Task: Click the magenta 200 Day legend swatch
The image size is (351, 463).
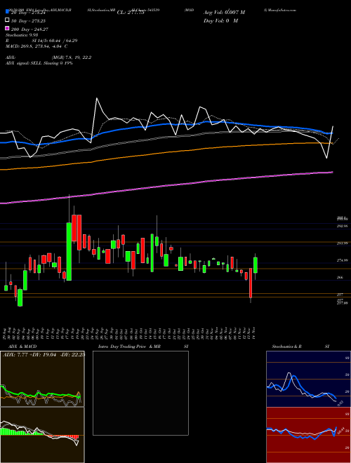Action: pos(8,29)
